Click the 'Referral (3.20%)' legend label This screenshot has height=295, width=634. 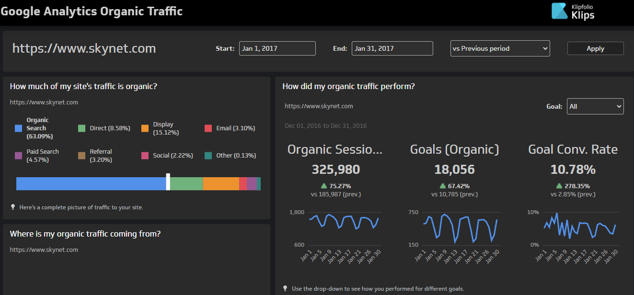[x=101, y=156]
